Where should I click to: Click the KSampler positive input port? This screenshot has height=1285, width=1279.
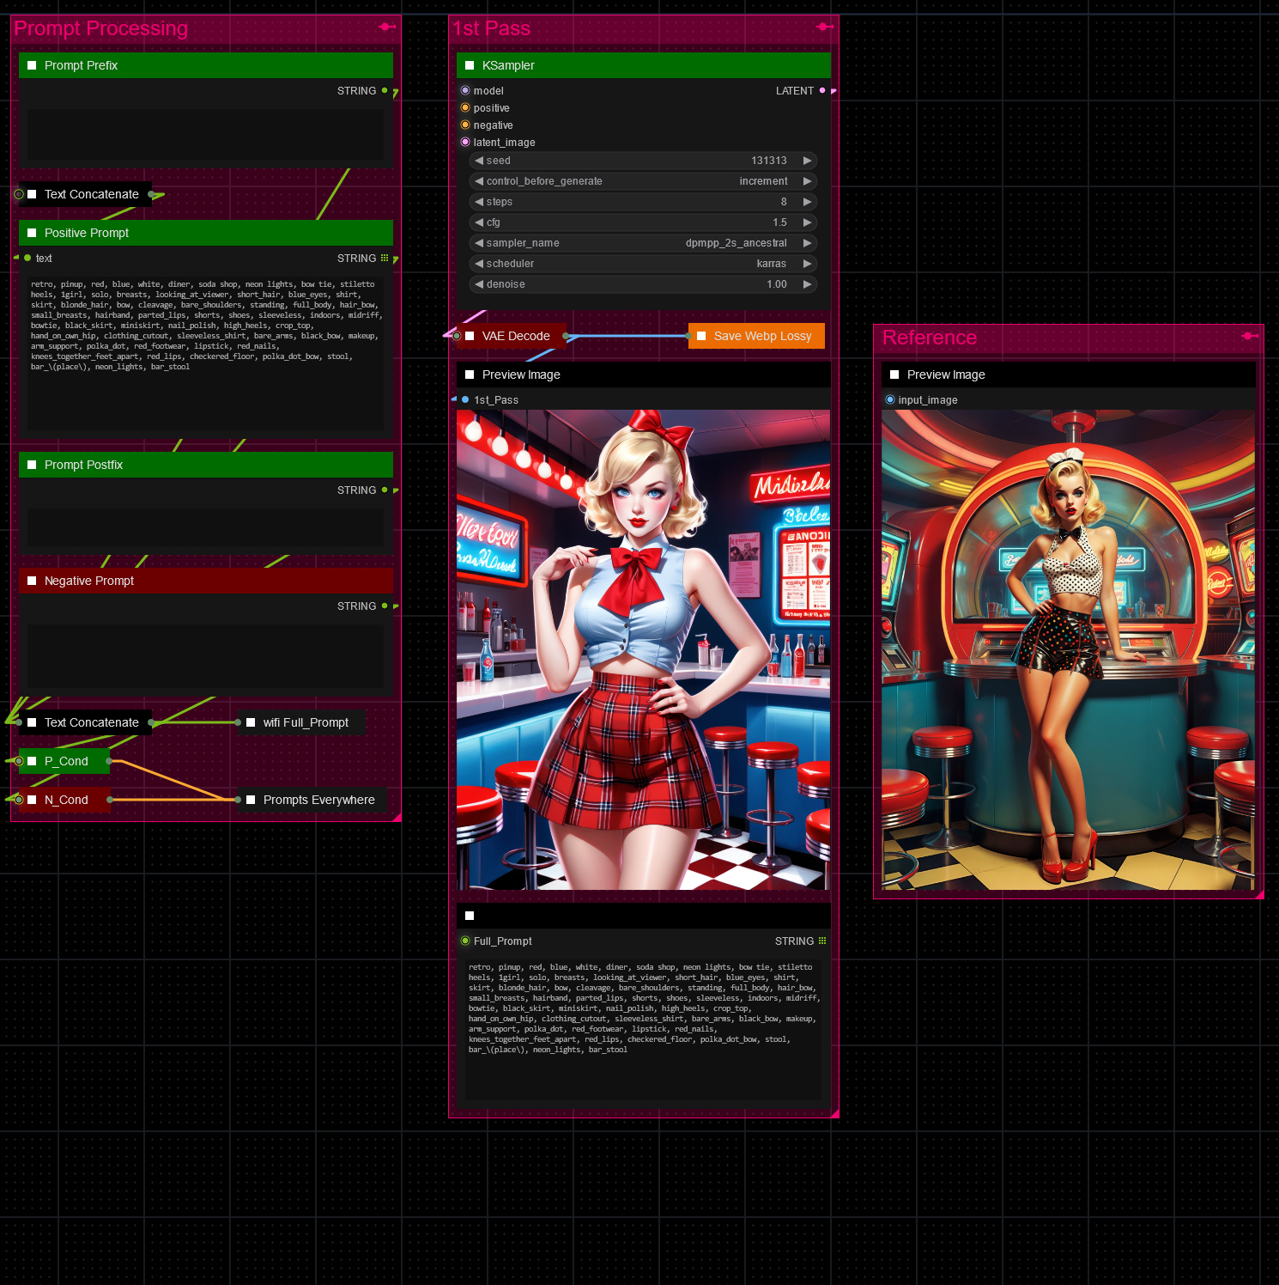pos(465,107)
